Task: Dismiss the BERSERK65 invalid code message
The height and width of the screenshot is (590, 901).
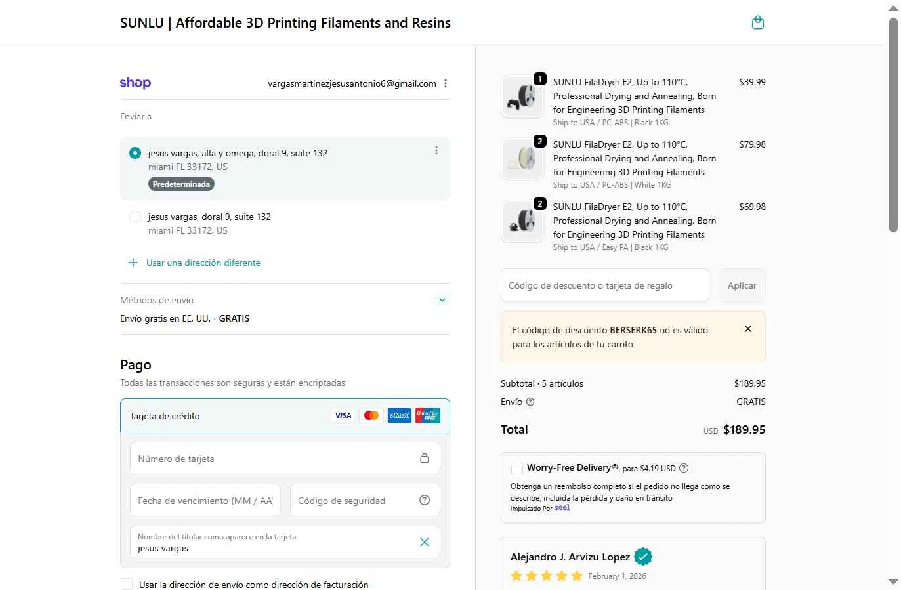Action: pyautogui.click(x=748, y=329)
